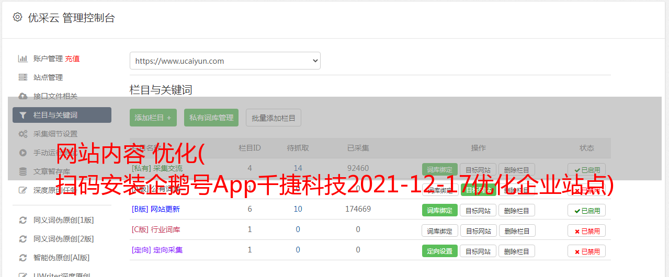Viewport: 669px width, 277px height.
Task: Click the 174669 collected count
Action: [358, 209]
